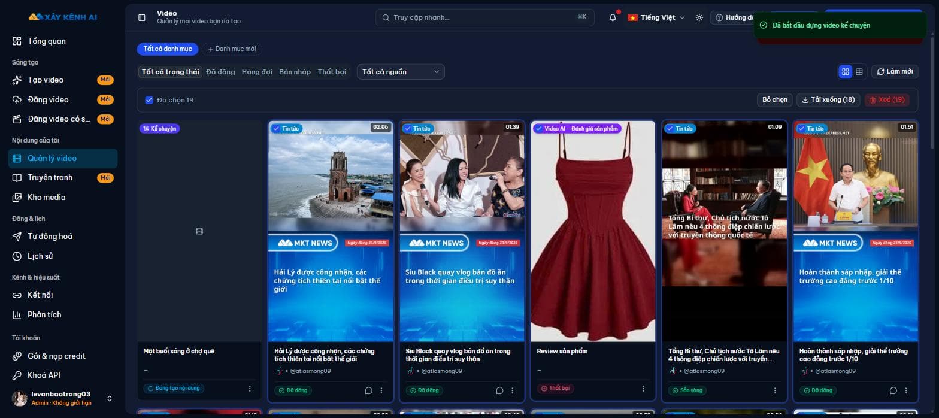The width and height of the screenshot is (939, 418).
Task: Open Gói & nạp credit in sidebar
Action: click(x=62, y=356)
